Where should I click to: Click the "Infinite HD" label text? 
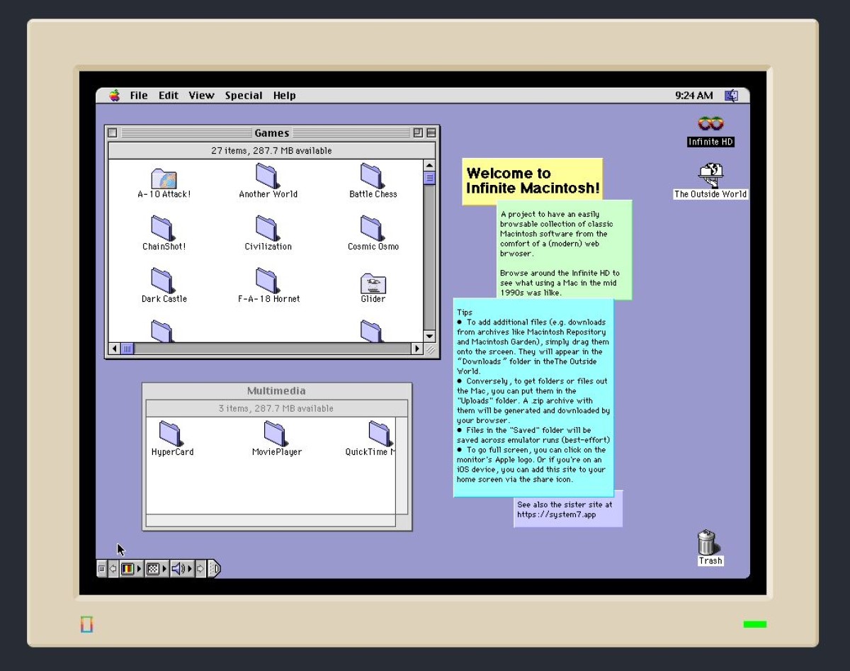tap(710, 142)
